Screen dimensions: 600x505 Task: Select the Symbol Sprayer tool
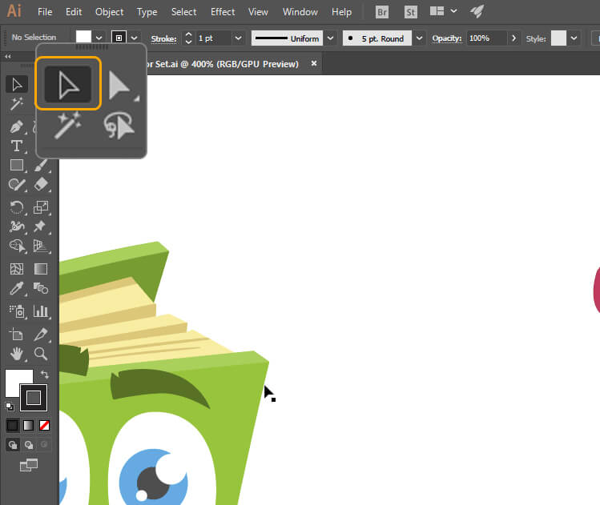point(17,311)
